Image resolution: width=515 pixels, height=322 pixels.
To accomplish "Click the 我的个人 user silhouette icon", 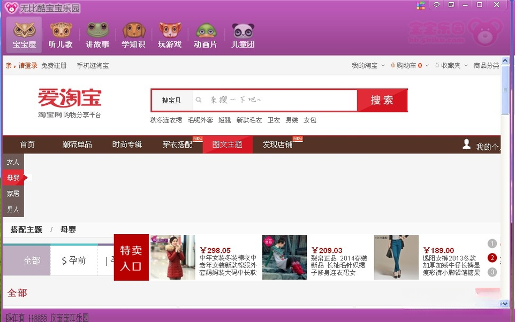I will (x=466, y=144).
